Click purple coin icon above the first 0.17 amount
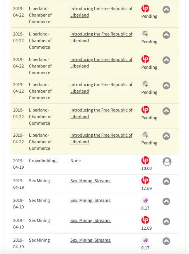Screen dimensions: 189x254 (x=145, y=200)
